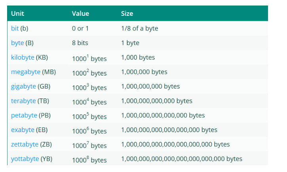Click the Unit column header
287x172 pixels.
tap(17, 13)
